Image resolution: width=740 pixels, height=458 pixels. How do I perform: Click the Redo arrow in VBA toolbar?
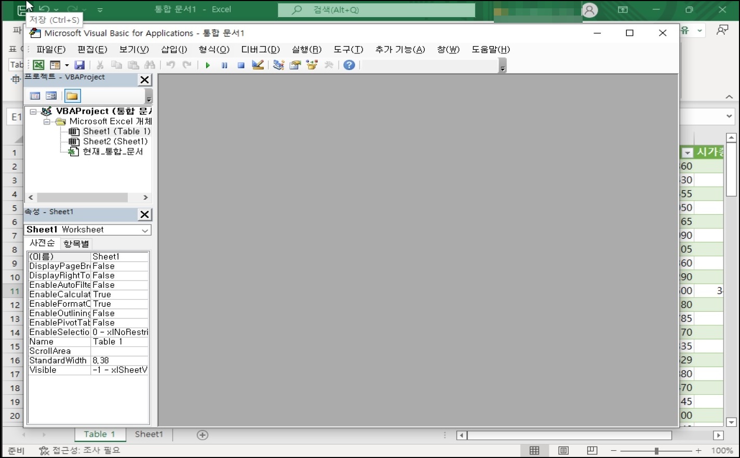pyautogui.click(x=187, y=65)
